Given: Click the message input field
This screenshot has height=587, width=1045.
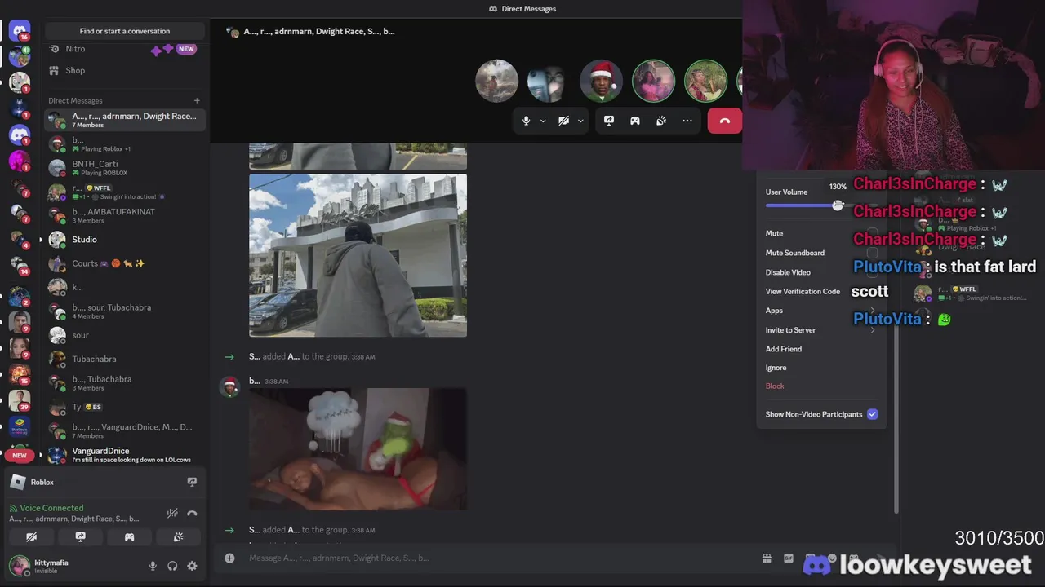Looking at the screenshot, I should click(498, 558).
